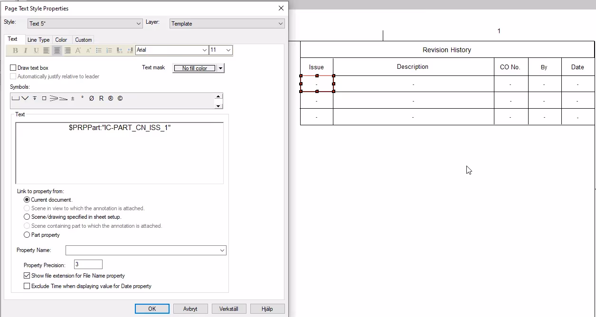Insert the degree symbol into the text
Image resolution: width=596 pixels, height=317 pixels.
point(82,98)
